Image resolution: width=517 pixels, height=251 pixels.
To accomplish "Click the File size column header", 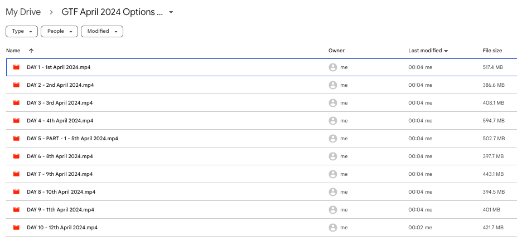I will [492, 51].
